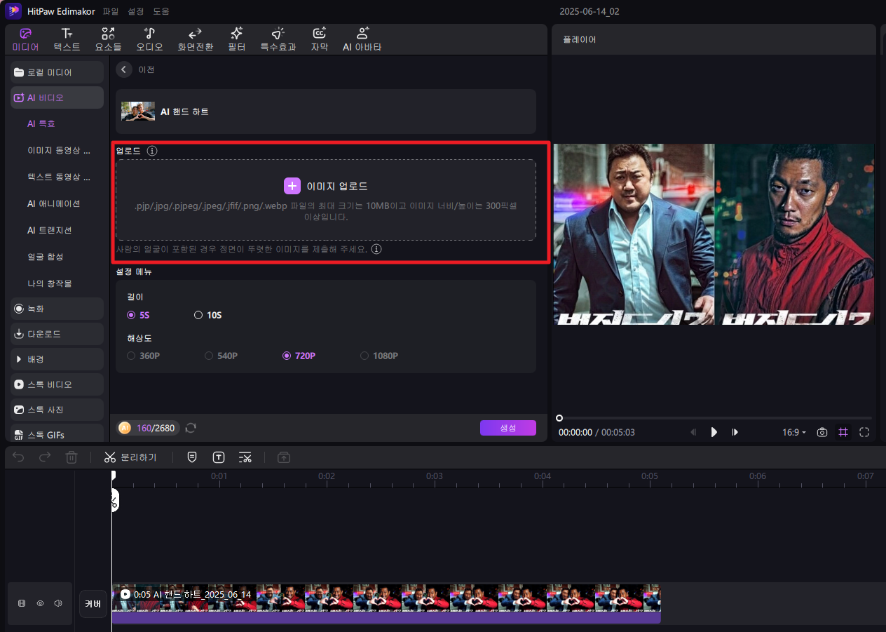Image resolution: width=886 pixels, height=632 pixels.
Task: Open the AI 아바타 tab
Action: point(362,40)
